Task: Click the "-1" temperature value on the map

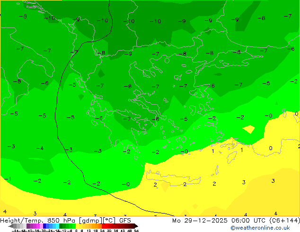Action: (8, 179)
